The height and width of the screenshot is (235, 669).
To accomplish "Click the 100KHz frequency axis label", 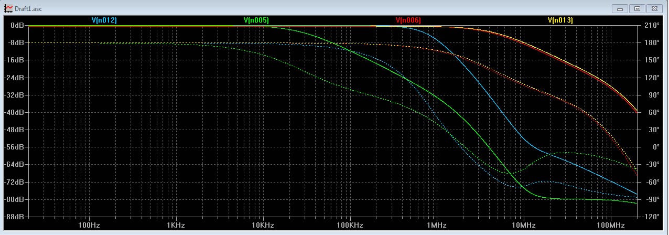I will point(350,226).
